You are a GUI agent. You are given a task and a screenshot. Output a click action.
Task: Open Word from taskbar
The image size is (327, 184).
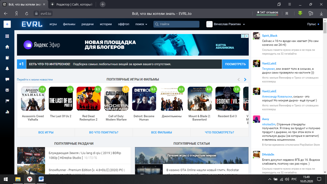coord(41,179)
